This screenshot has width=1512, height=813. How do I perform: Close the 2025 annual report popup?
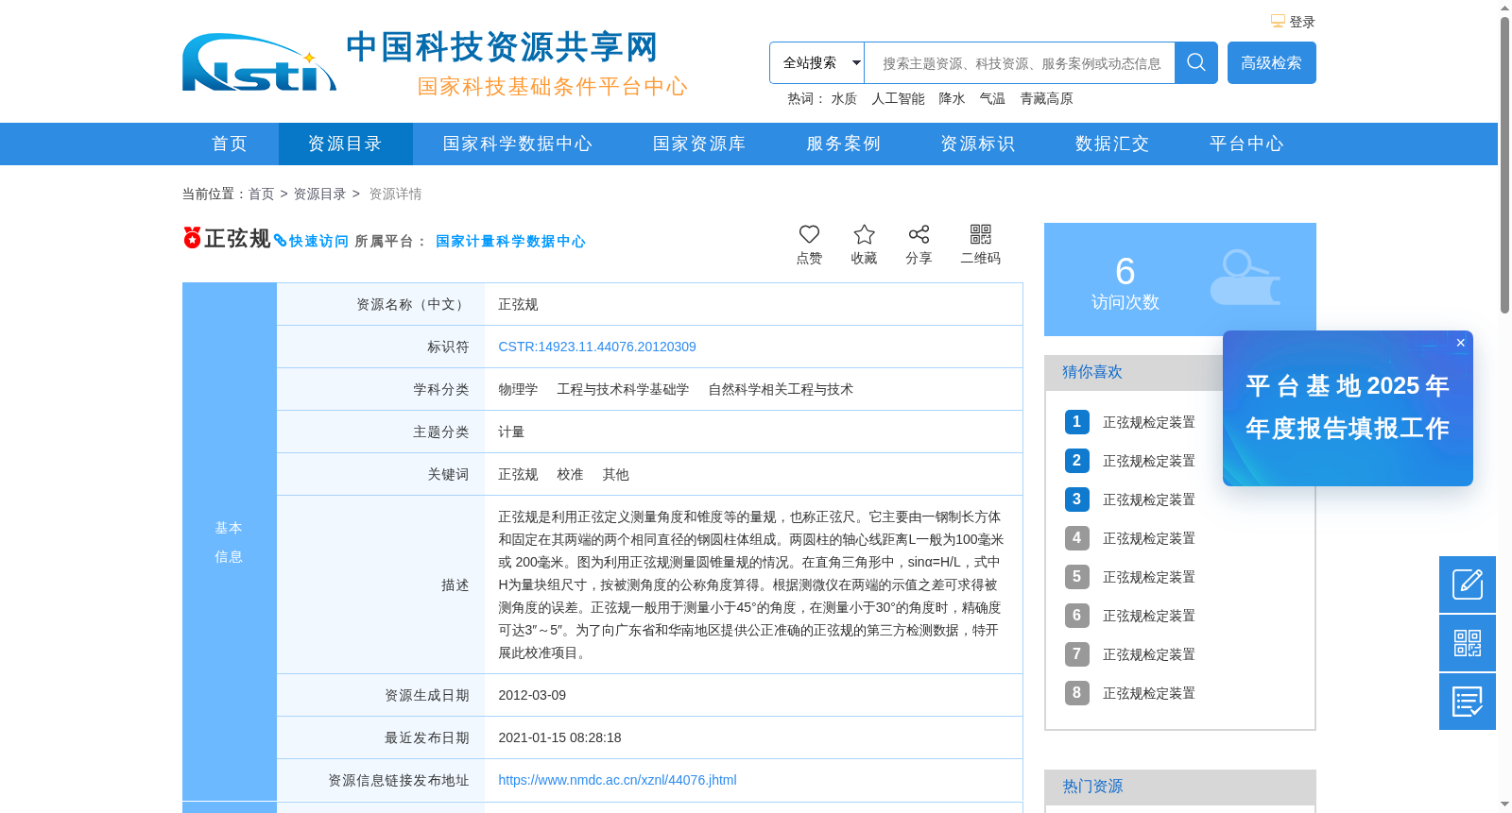coord(1461,343)
